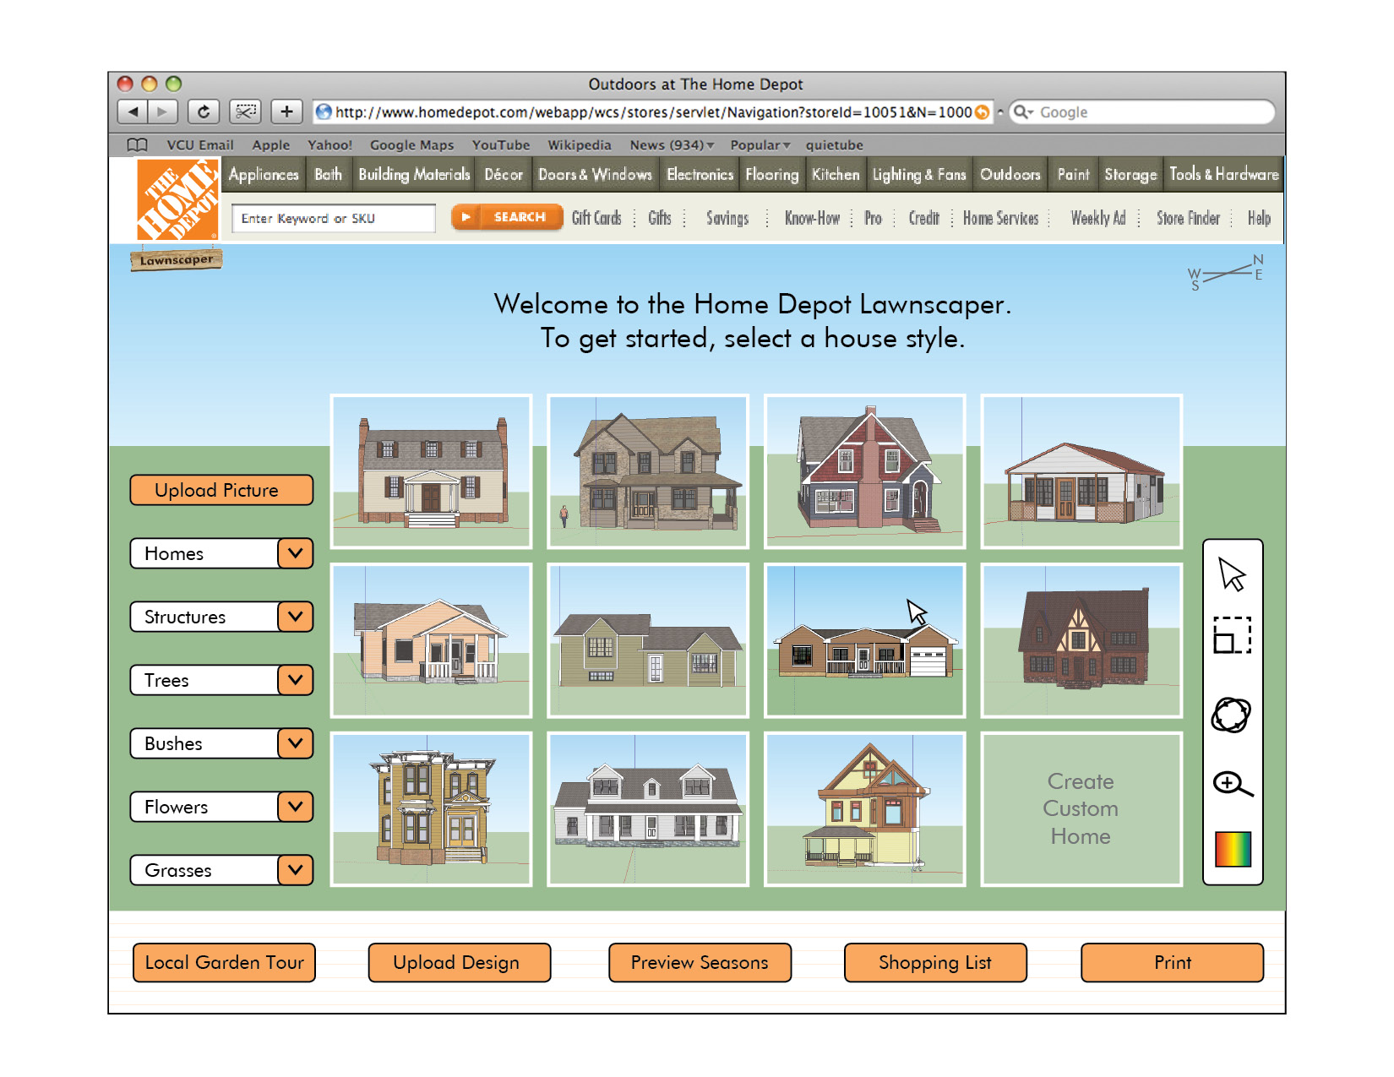The image size is (1394, 1077).
Task: Select the orbit rotate tool
Action: [x=1231, y=715]
